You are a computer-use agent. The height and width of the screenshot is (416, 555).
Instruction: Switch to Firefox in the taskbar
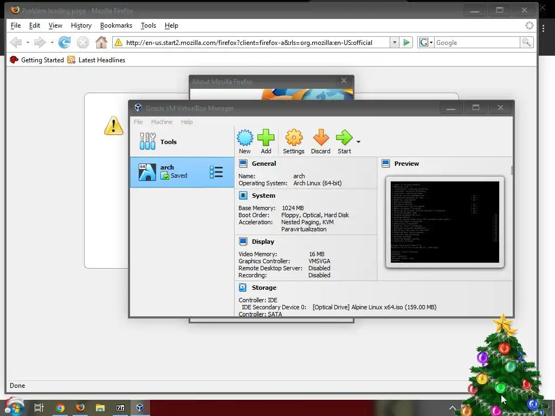(80, 408)
